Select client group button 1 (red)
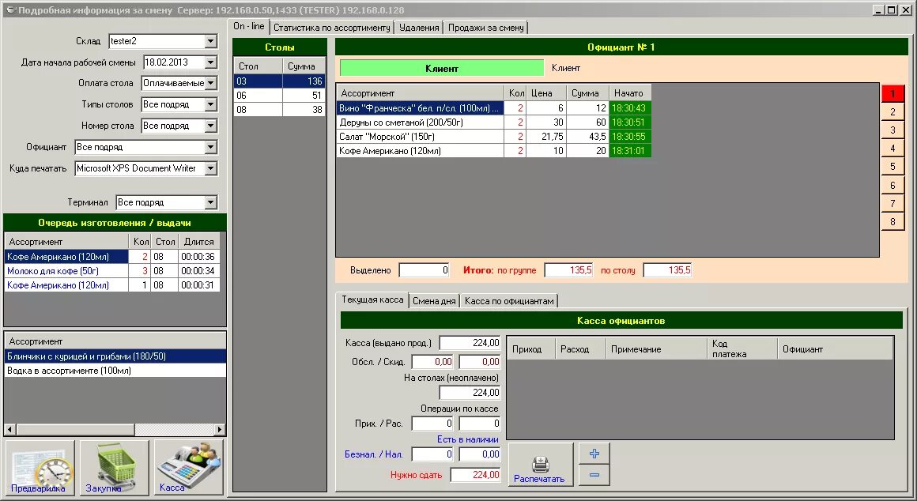 point(892,93)
